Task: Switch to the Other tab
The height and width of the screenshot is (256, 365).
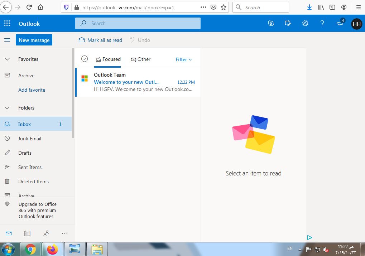Action: [141, 59]
